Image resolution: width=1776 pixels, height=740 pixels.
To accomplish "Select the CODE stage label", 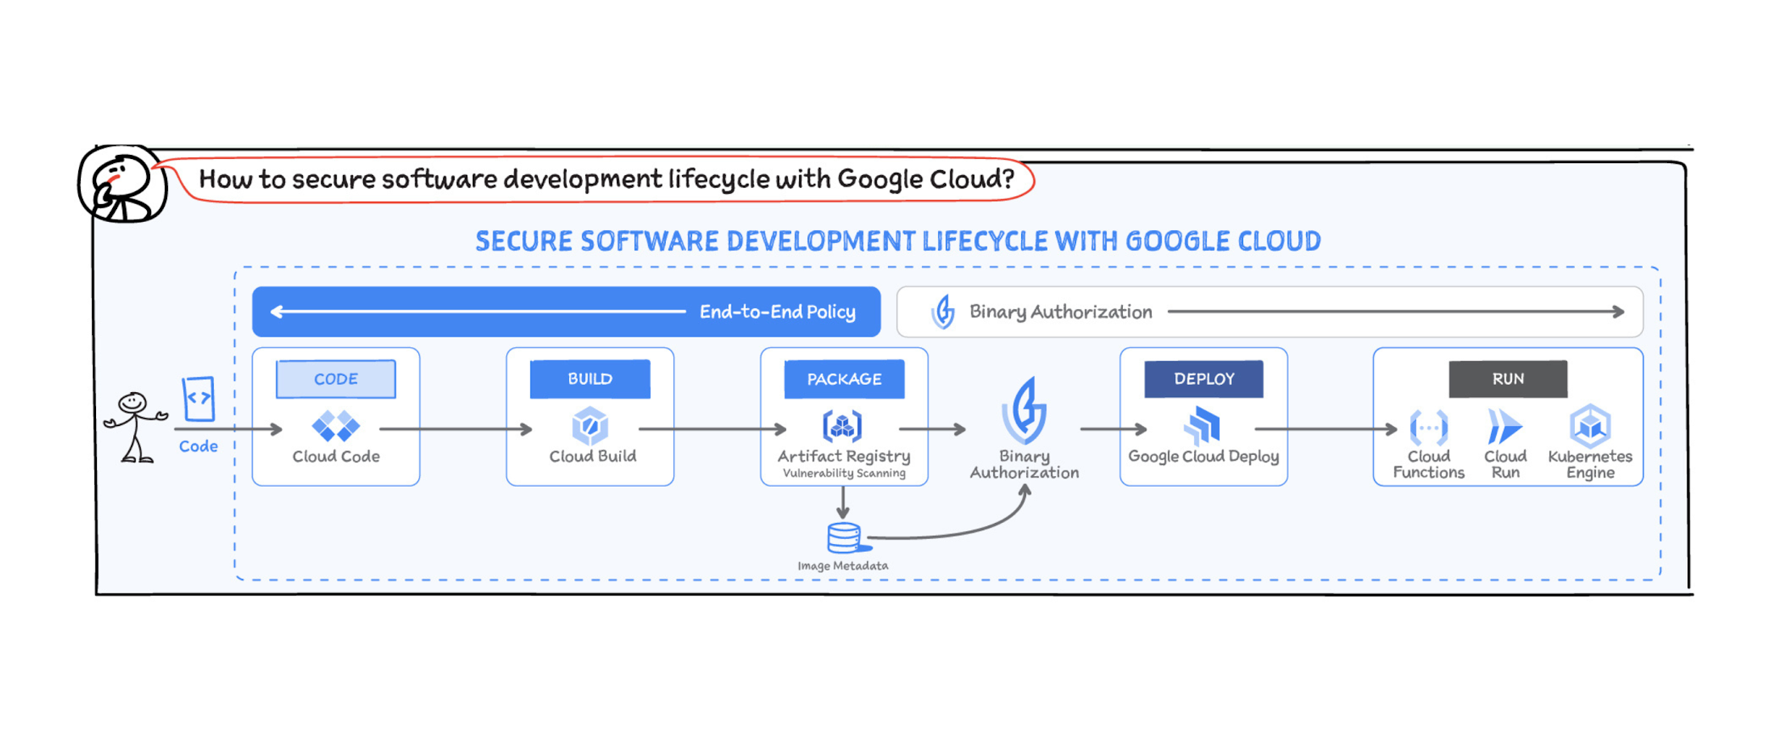I will coord(336,378).
